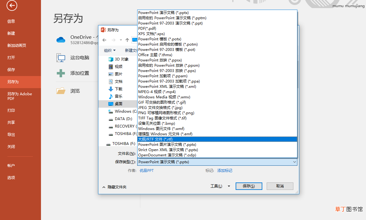Image resolution: width=366 pixels, height=220 pixels.
Task: Select the bottom TOSHIBA (F:) root drive
Action: point(121,144)
